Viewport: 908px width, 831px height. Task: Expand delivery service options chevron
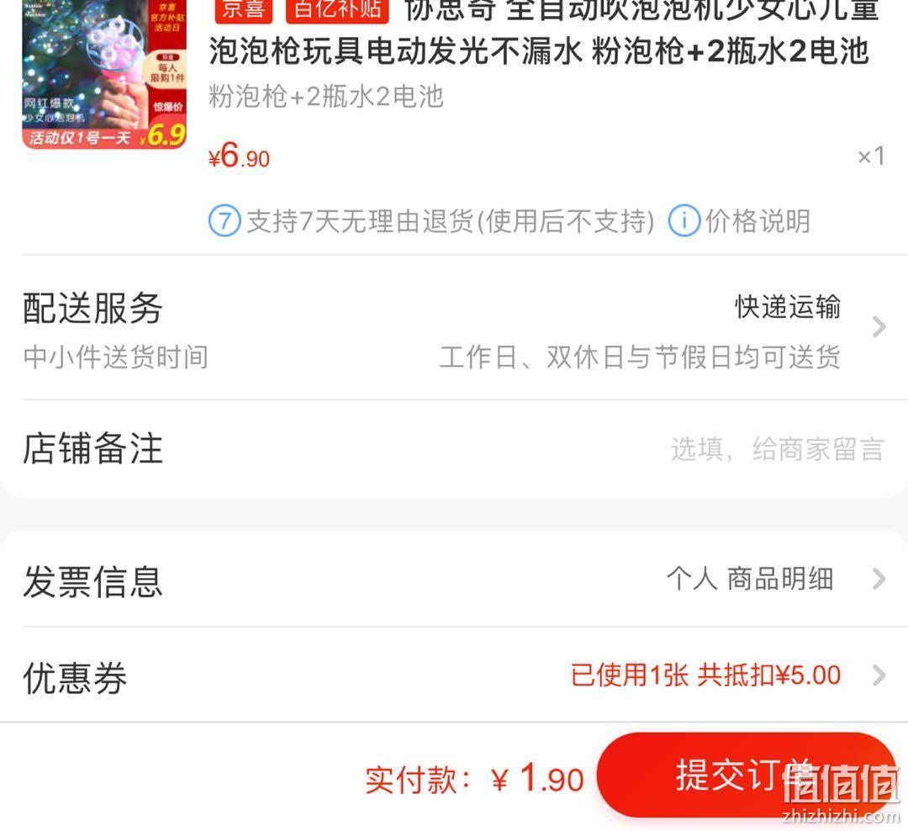879,327
